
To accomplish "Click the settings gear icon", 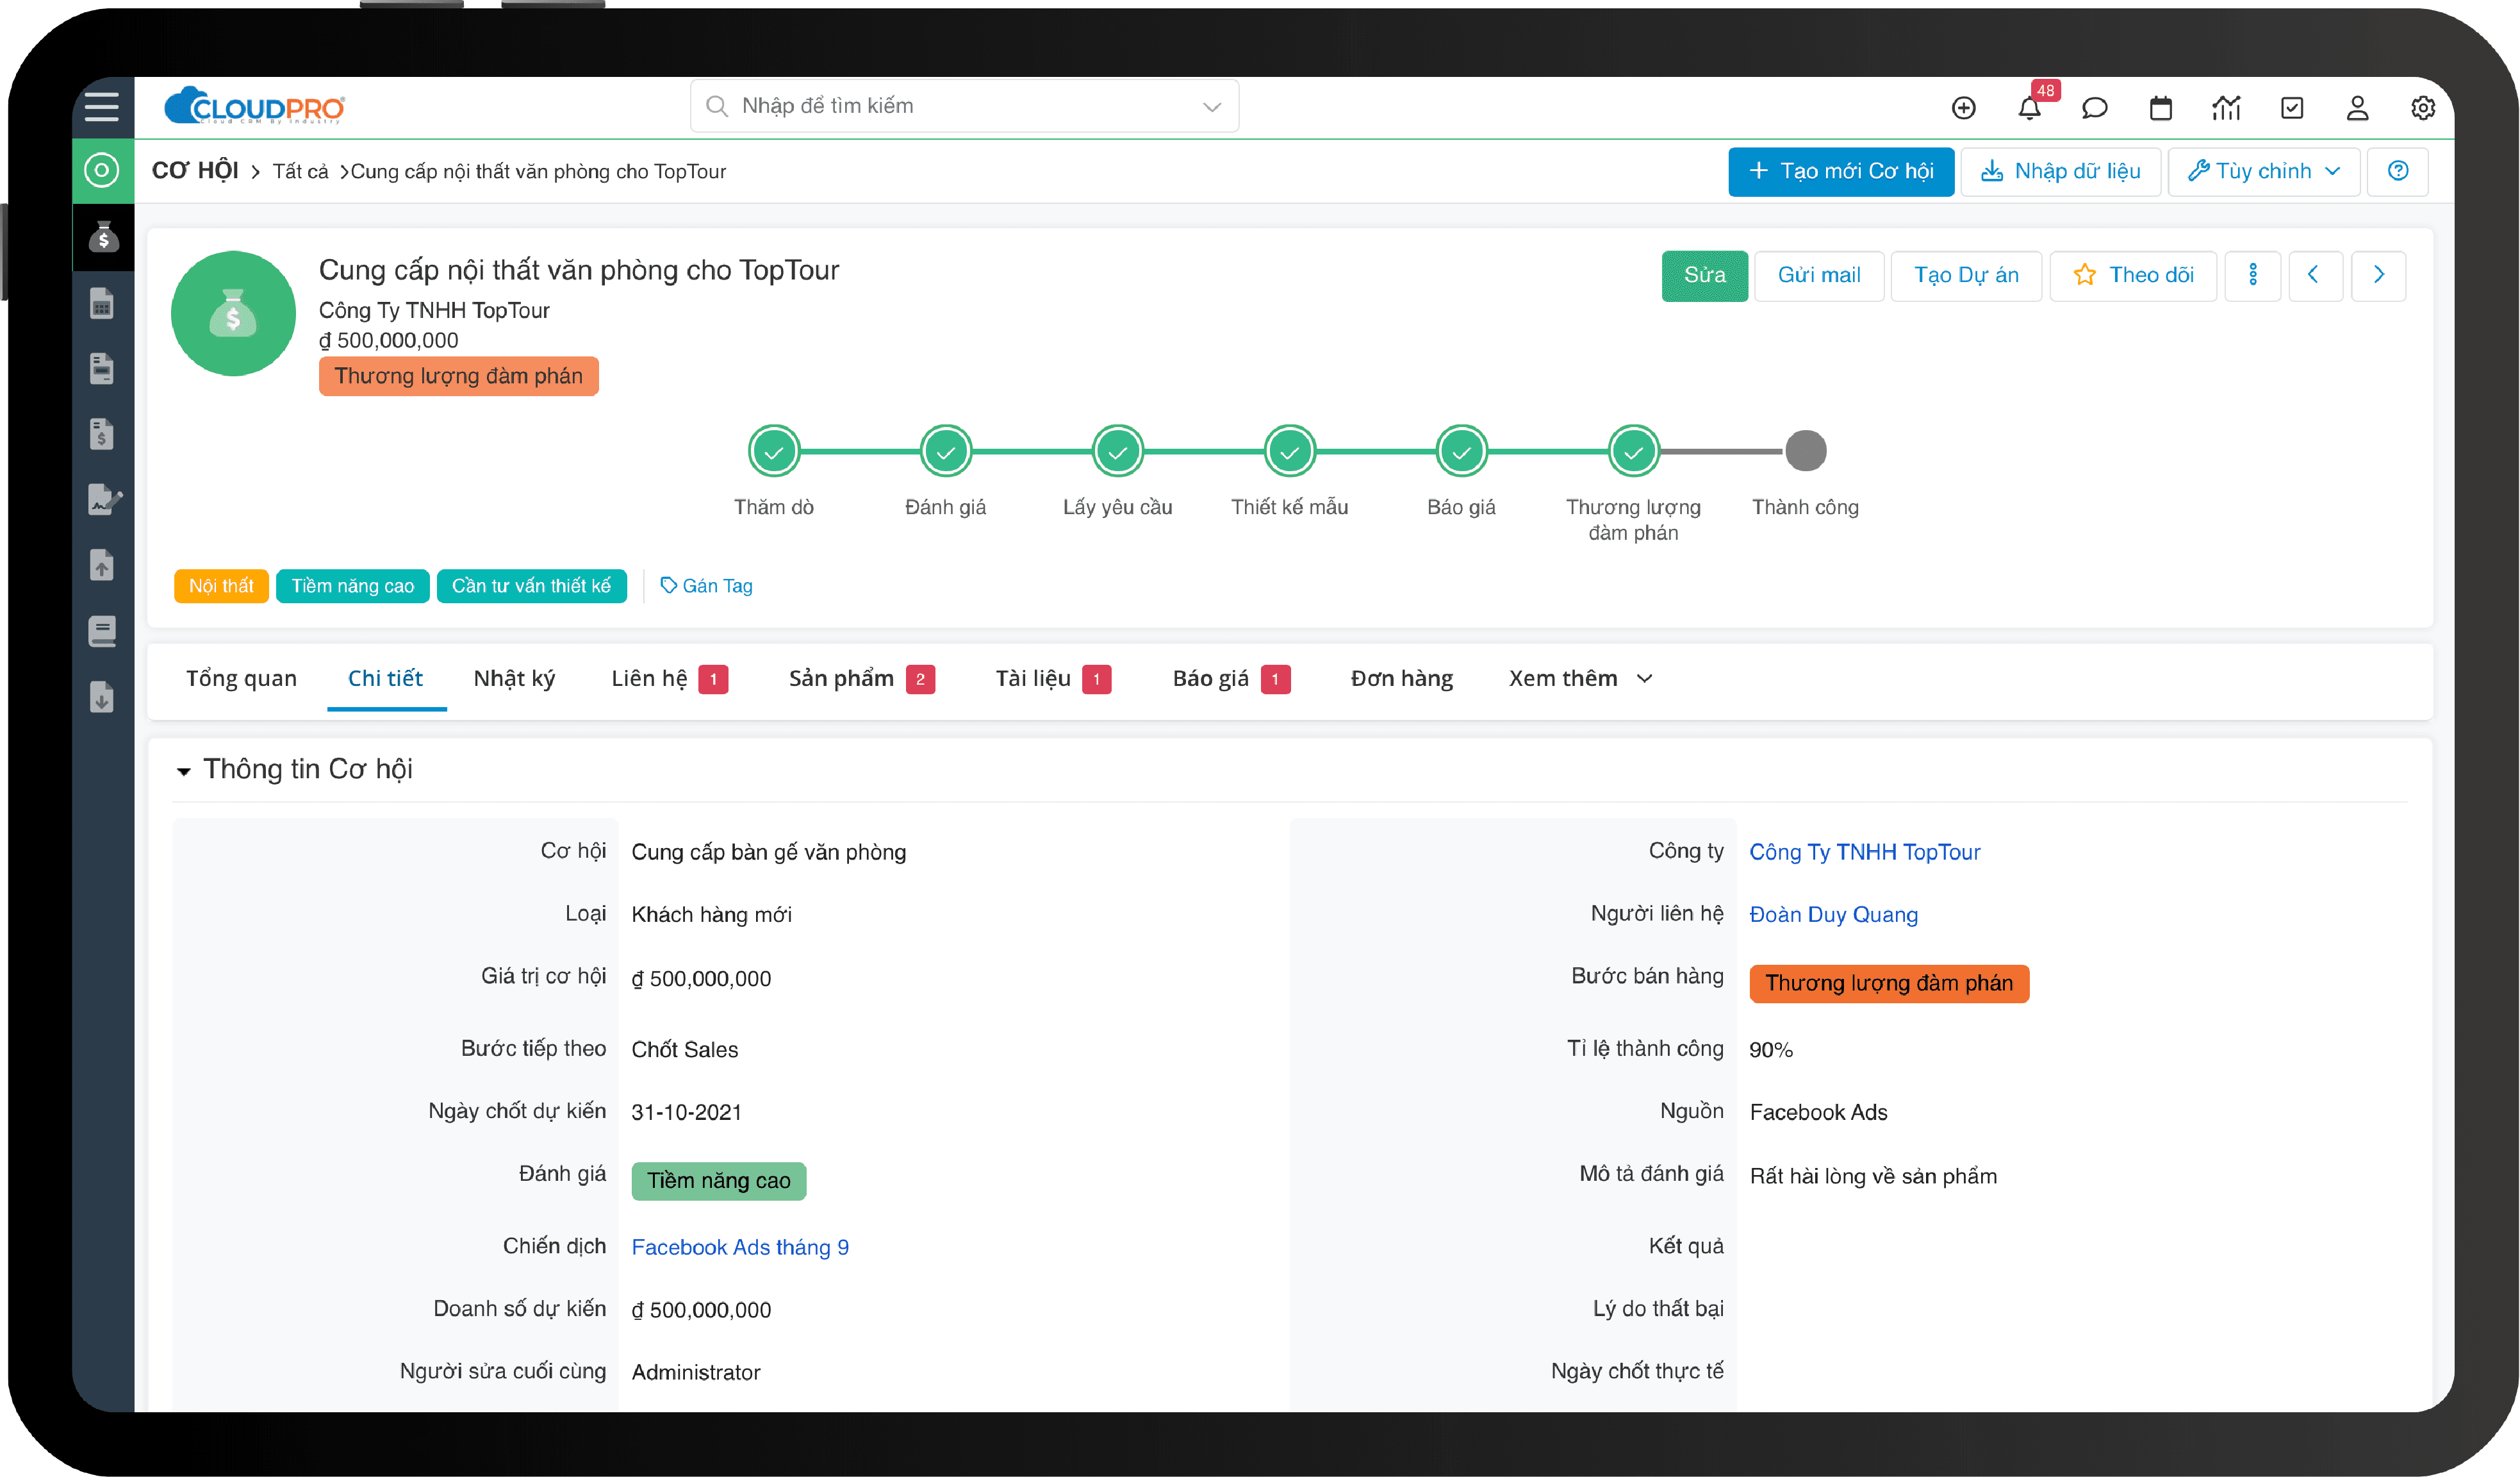I will [2422, 108].
